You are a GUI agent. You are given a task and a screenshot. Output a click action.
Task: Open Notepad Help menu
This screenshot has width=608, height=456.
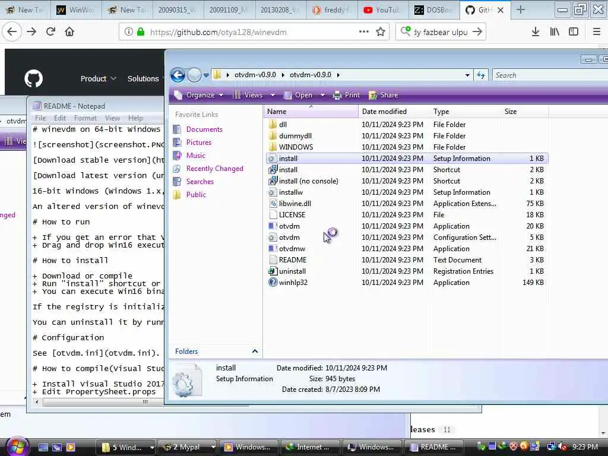pos(135,118)
